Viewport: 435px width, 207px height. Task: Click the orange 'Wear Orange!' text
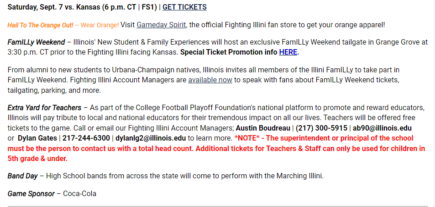pos(100,25)
